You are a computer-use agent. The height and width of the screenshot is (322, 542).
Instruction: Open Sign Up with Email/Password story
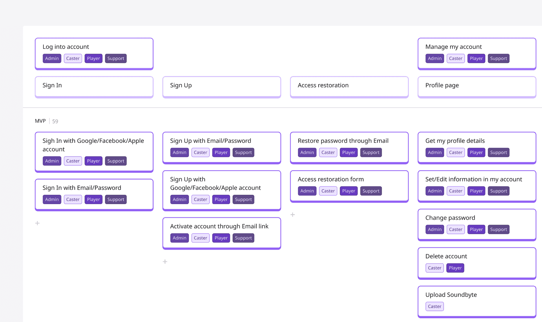[222, 148]
